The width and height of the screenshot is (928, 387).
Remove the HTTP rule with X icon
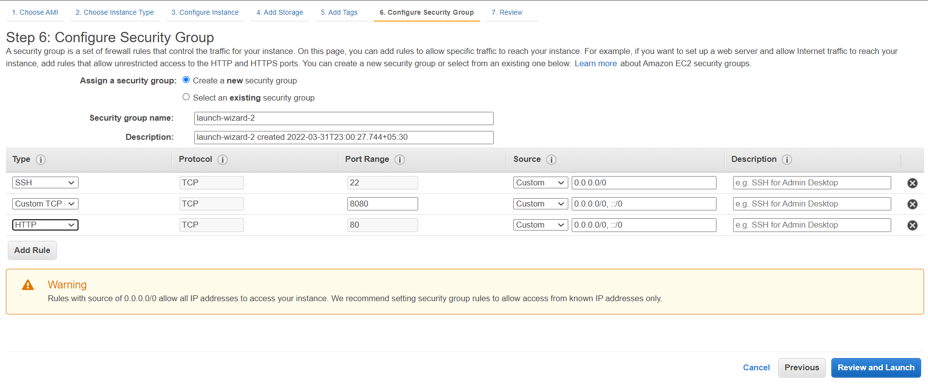(912, 225)
